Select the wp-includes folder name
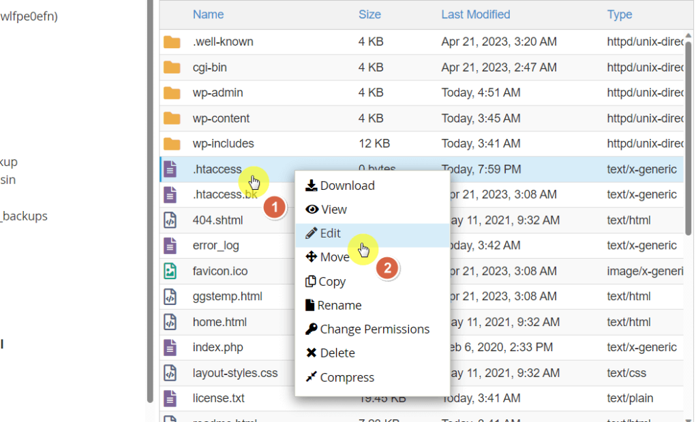The height and width of the screenshot is (422, 698). point(223,144)
